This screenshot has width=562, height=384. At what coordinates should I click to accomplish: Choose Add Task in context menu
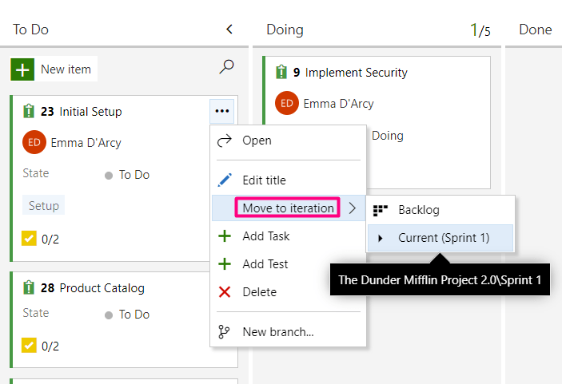[x=265, y=236]
